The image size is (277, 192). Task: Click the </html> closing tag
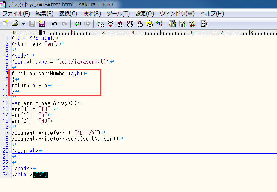pyautogui.click(x=22, y=174)
